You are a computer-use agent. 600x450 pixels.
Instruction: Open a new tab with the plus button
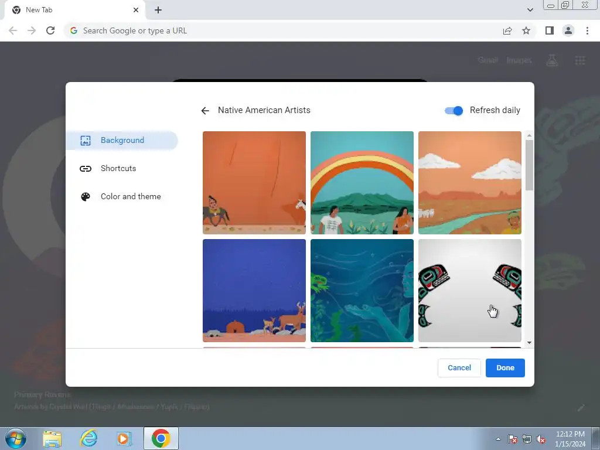coord(158,10)
